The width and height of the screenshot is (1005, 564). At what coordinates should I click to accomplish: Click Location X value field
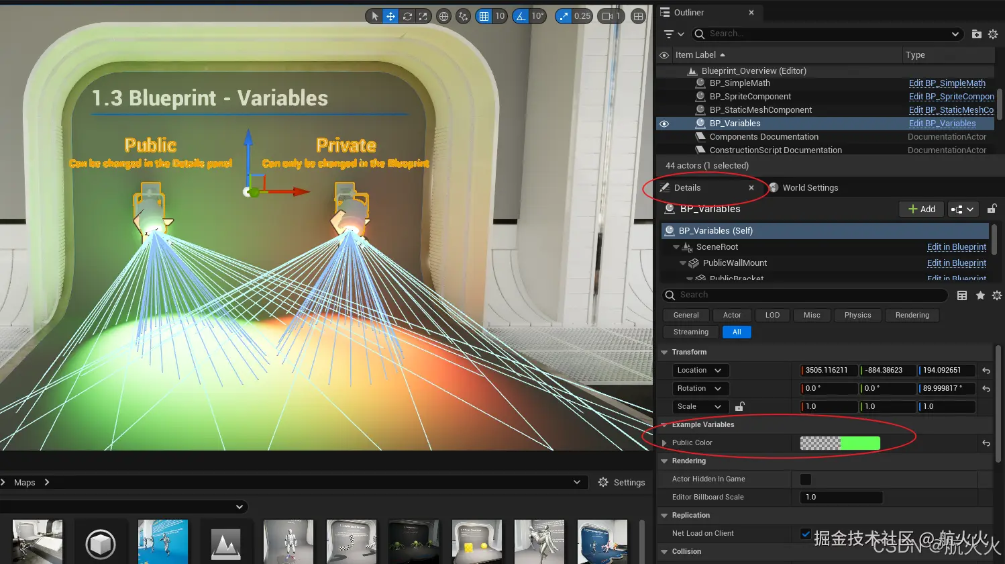click(829, 371)
